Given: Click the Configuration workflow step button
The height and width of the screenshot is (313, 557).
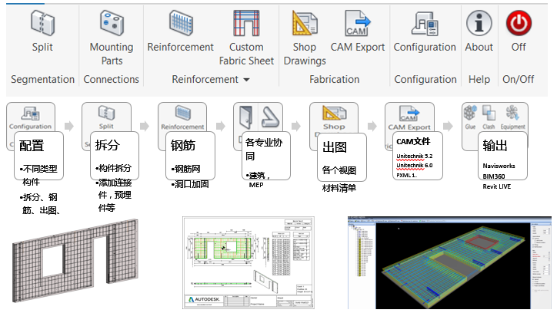Looking at the screenshot, I should (29, 117).
